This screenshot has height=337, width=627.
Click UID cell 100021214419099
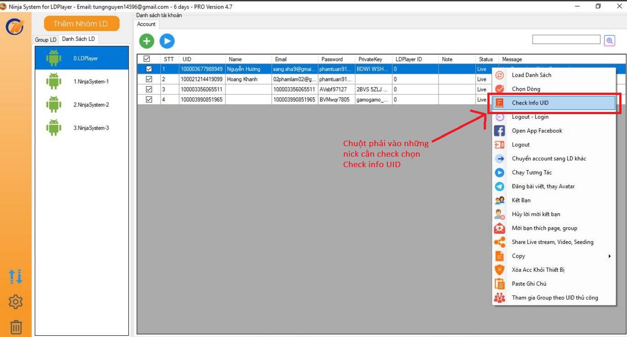point(202,79)
